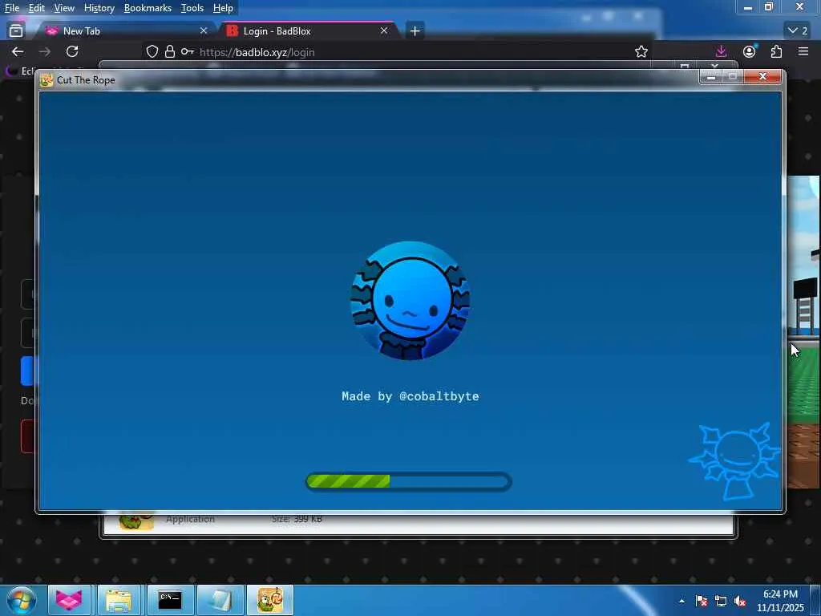The image size is (821, 616).
Task: Click the tab overview workspace icon
Action: 16,31
